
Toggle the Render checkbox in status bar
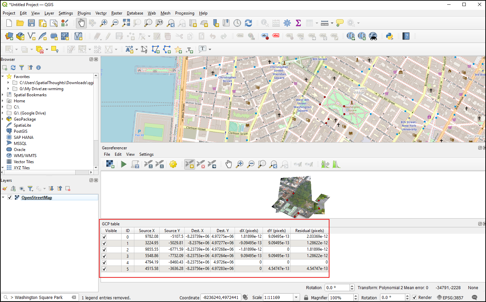pyautogui.click(x=414, y=298)
